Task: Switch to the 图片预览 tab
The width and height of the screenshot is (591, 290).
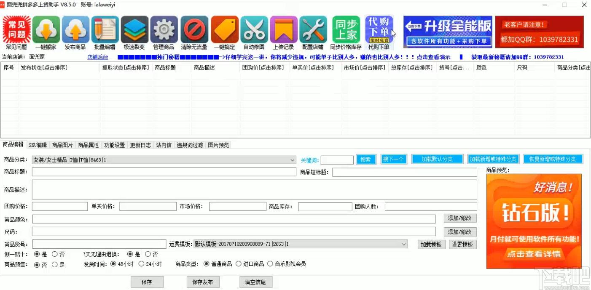Action: click(219, 145)
